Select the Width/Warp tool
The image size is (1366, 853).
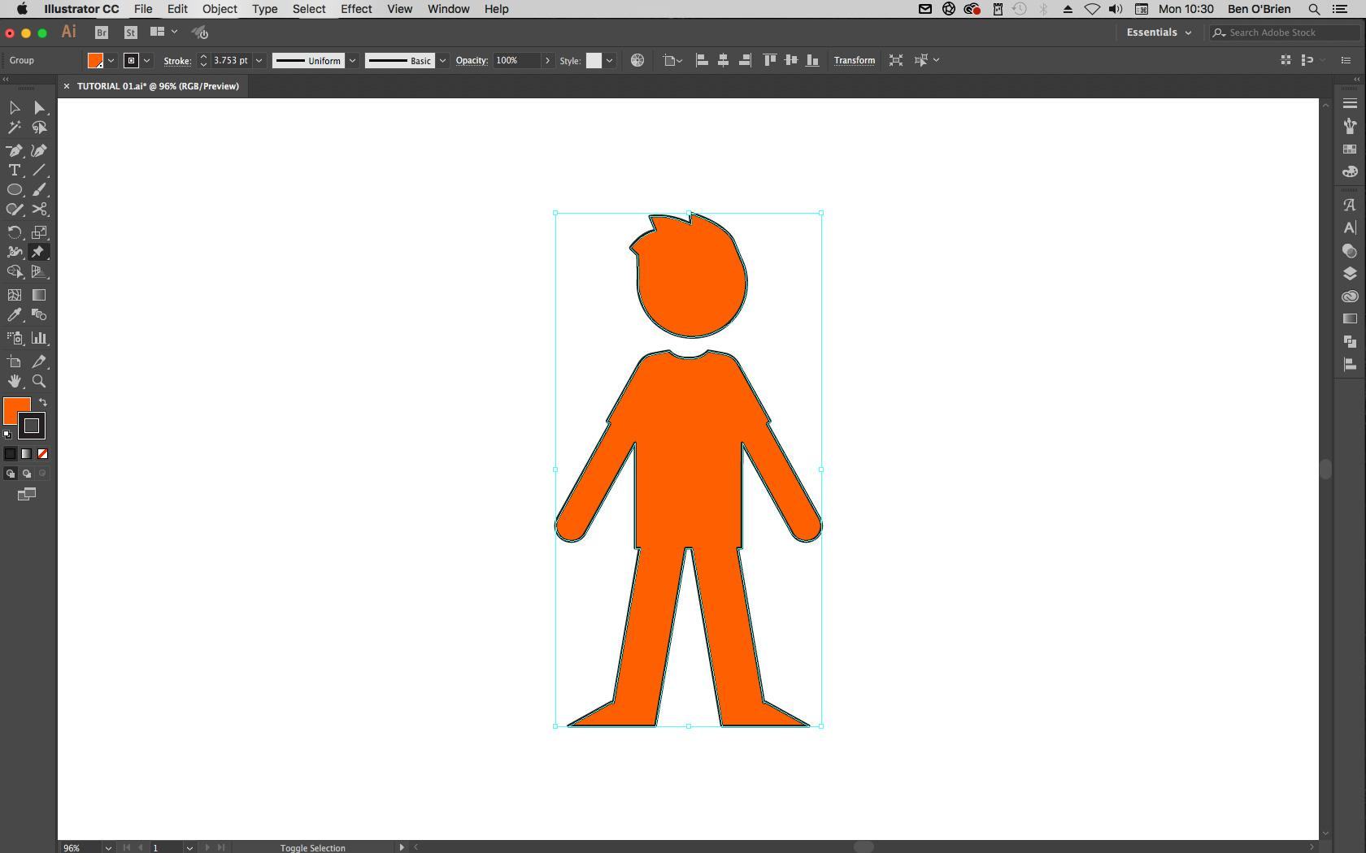tap(15, 252)
